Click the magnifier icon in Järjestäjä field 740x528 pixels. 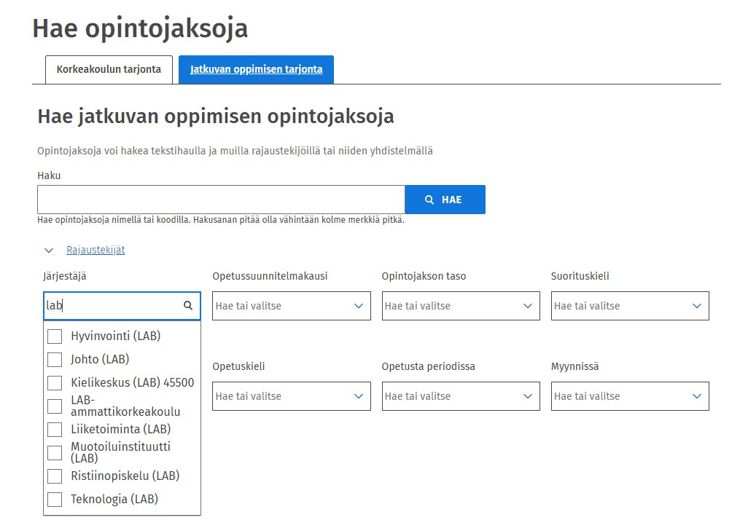point(188,305)
